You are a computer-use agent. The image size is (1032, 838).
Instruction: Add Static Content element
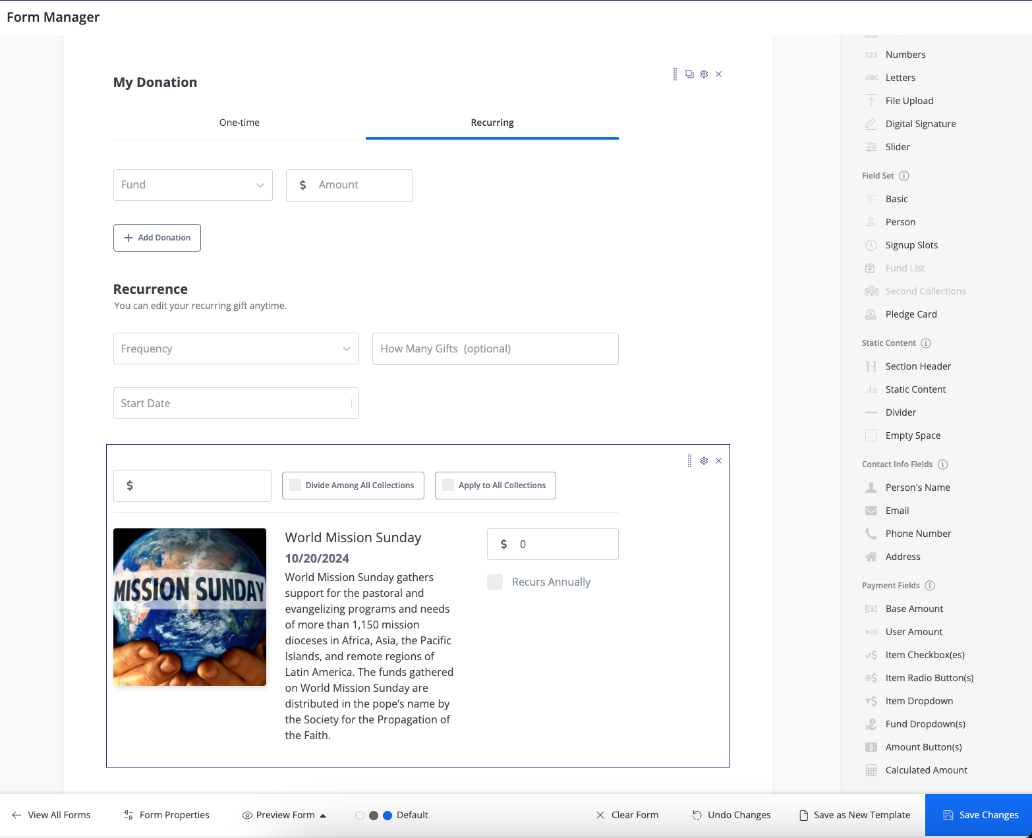(x=915, y=389)
